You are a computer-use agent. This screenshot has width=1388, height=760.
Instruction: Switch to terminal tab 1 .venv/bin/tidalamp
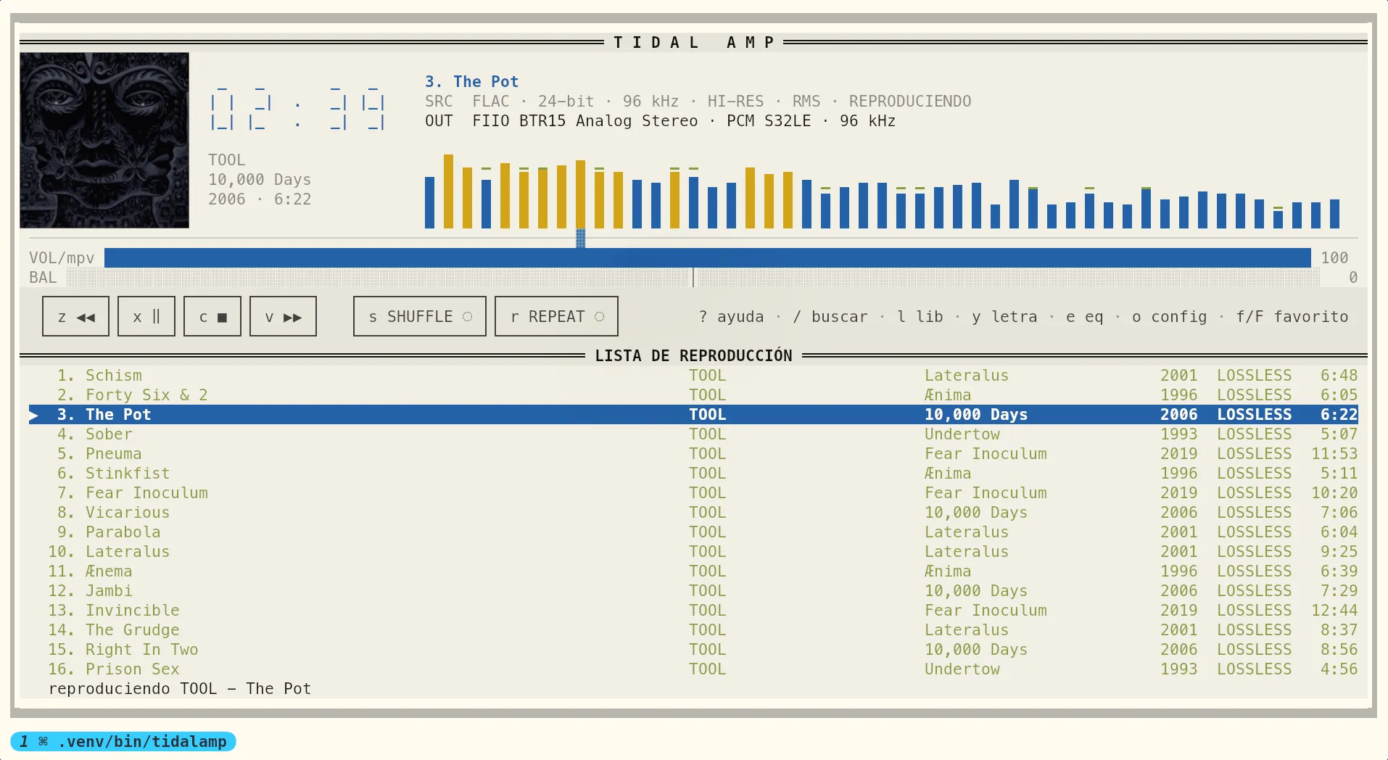point(123,741)
